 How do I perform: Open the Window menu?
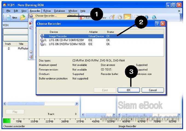[x=73, y=11]
